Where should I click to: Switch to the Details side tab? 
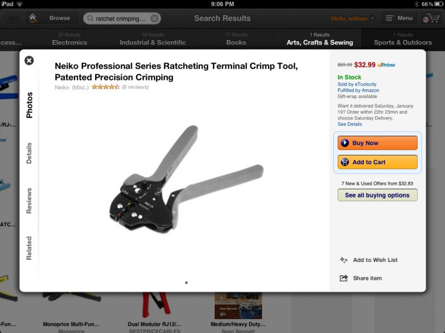[29, 153]
